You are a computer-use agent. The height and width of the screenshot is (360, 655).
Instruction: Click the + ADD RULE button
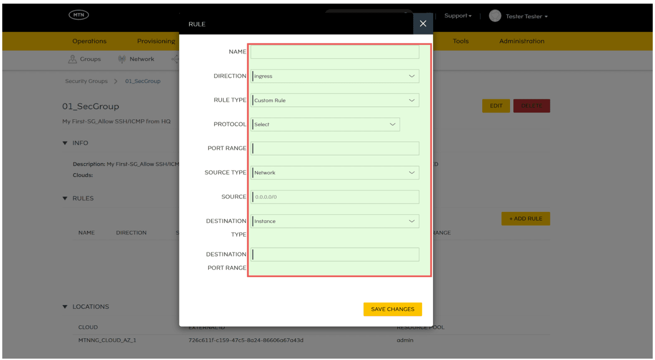point(525,219)
